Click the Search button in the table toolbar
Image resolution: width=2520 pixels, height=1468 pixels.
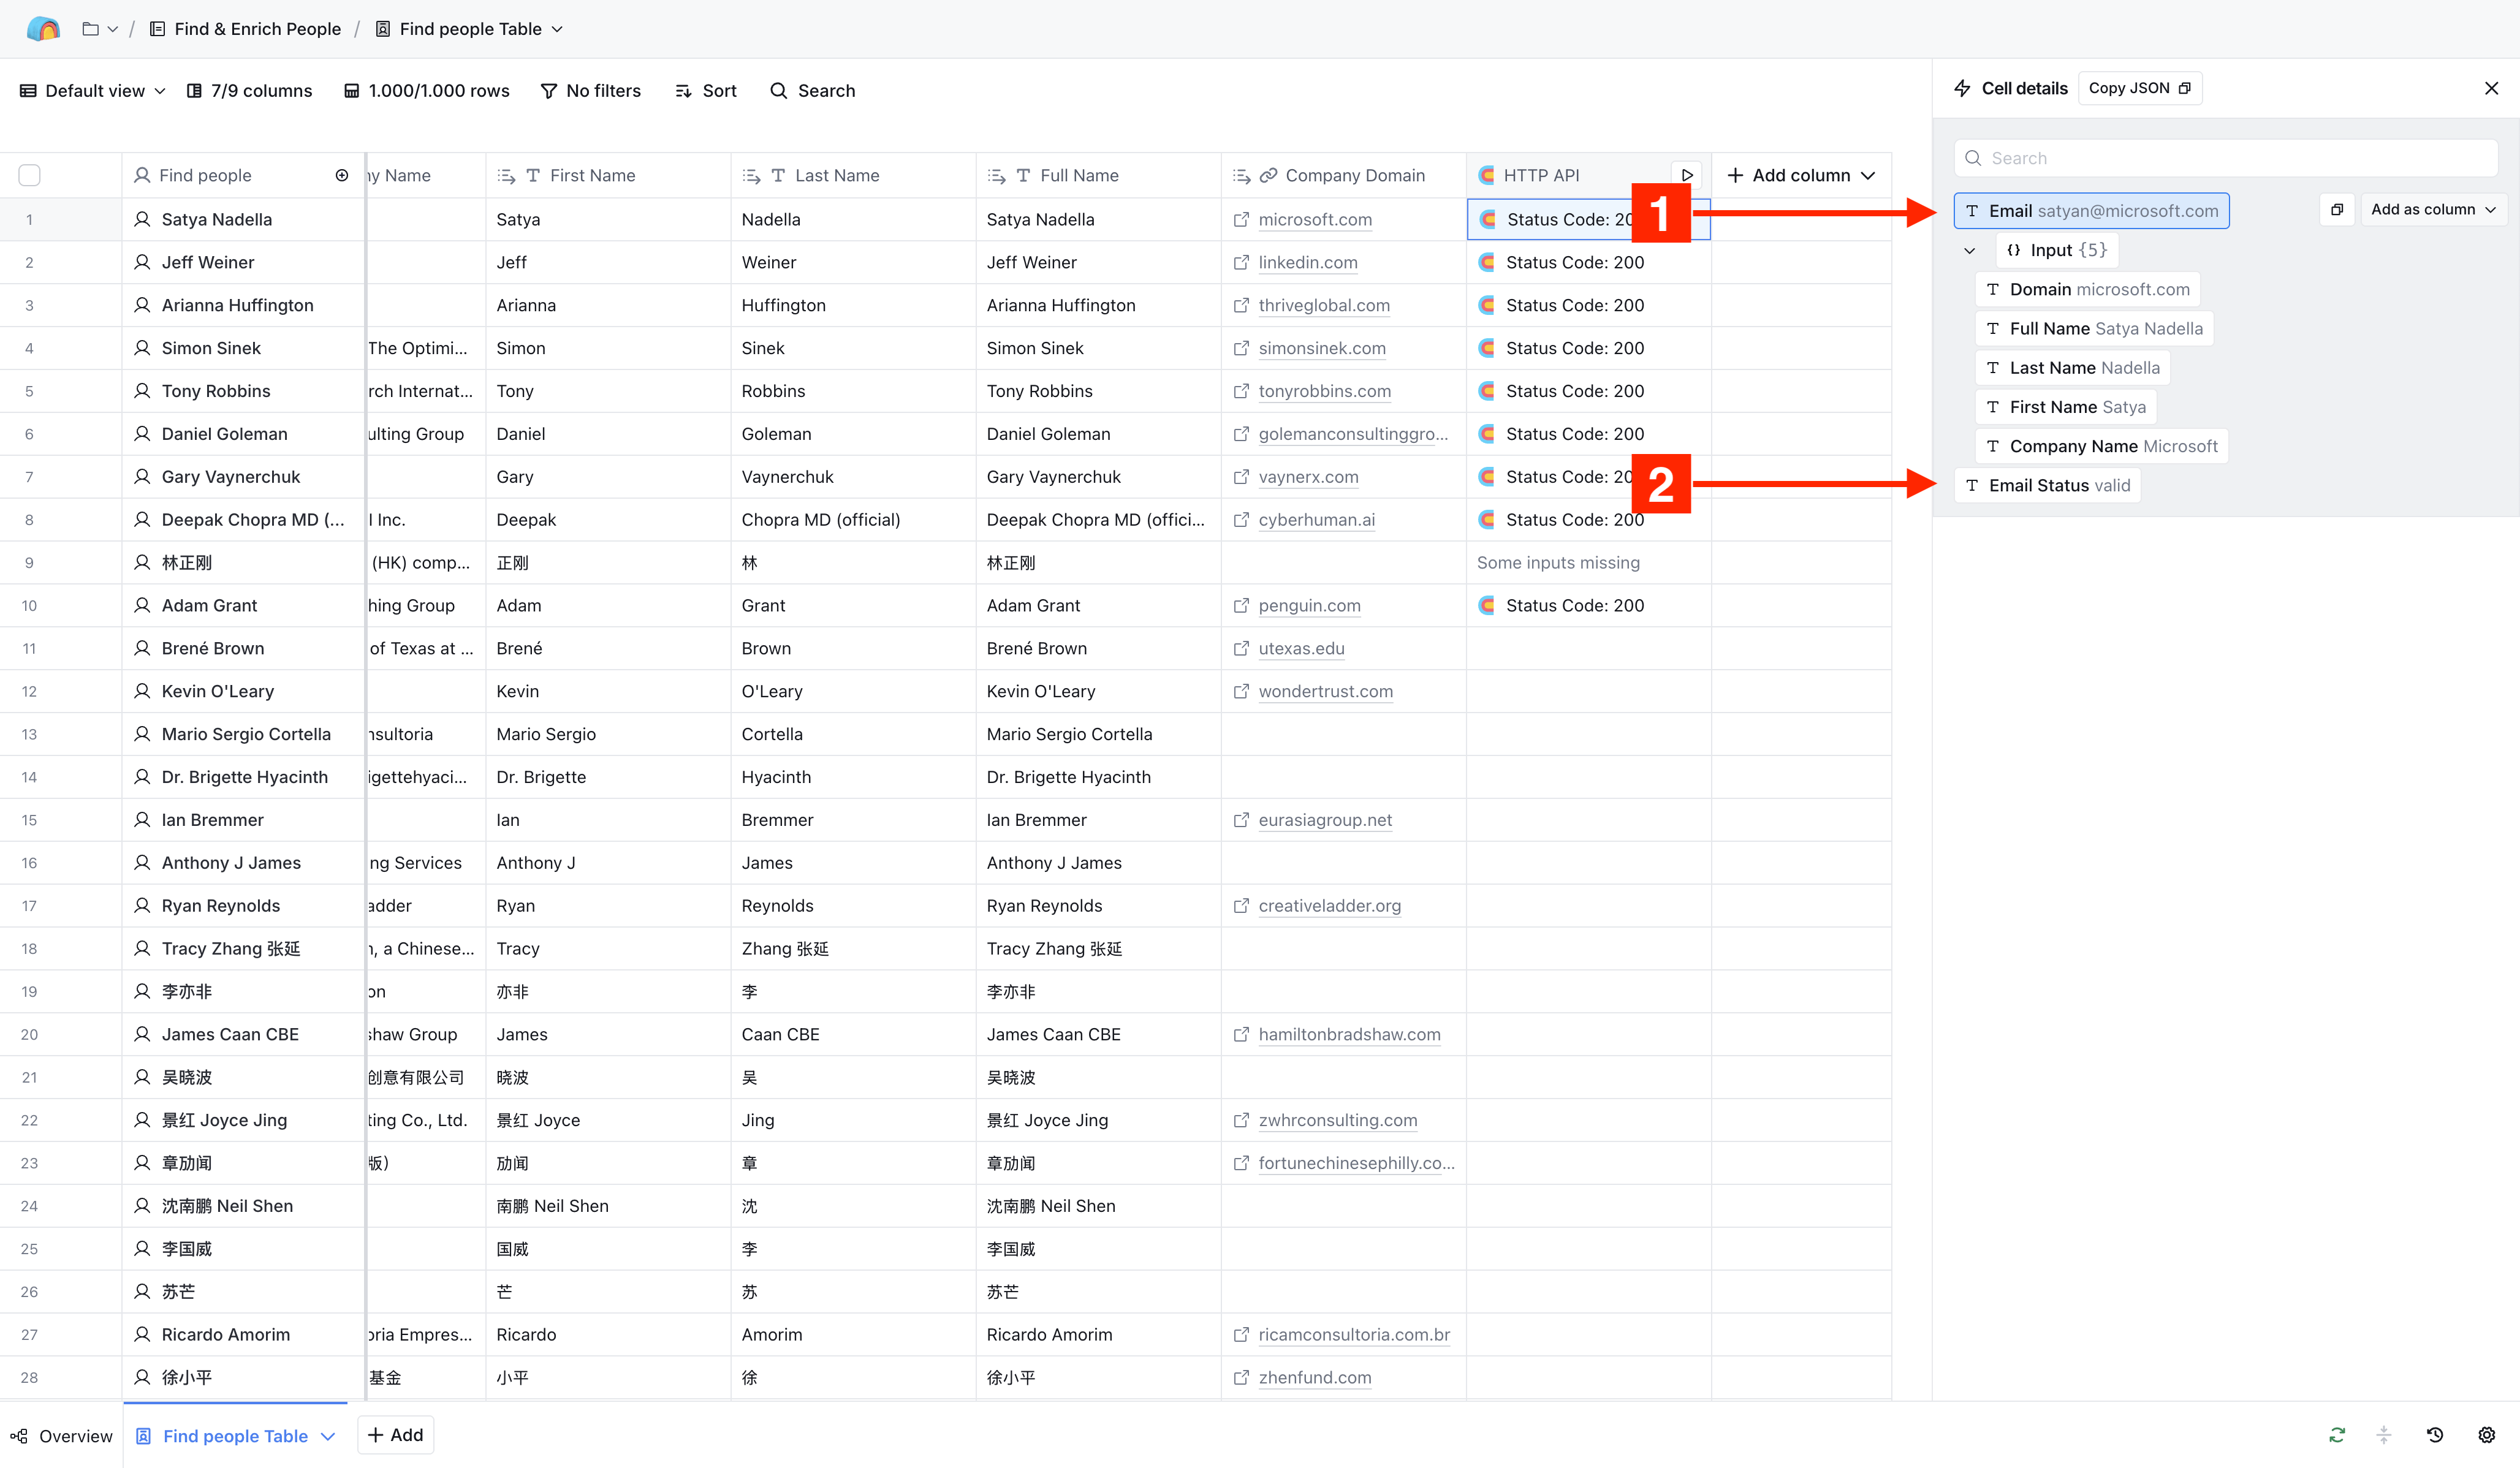click(813, 91)
